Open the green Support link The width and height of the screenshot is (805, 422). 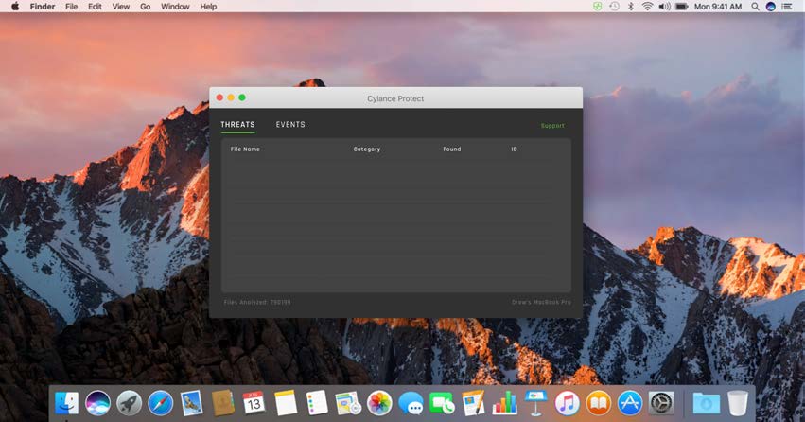coord(552,126)
